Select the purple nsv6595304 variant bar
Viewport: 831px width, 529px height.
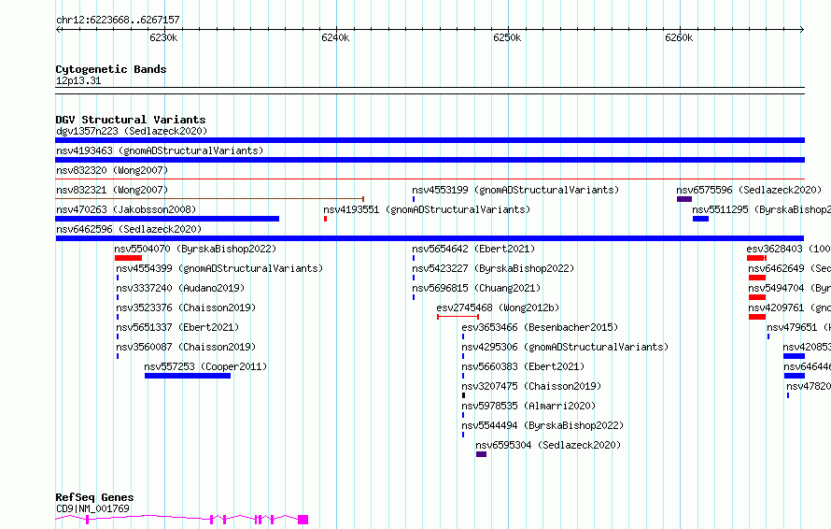(481, 454)
